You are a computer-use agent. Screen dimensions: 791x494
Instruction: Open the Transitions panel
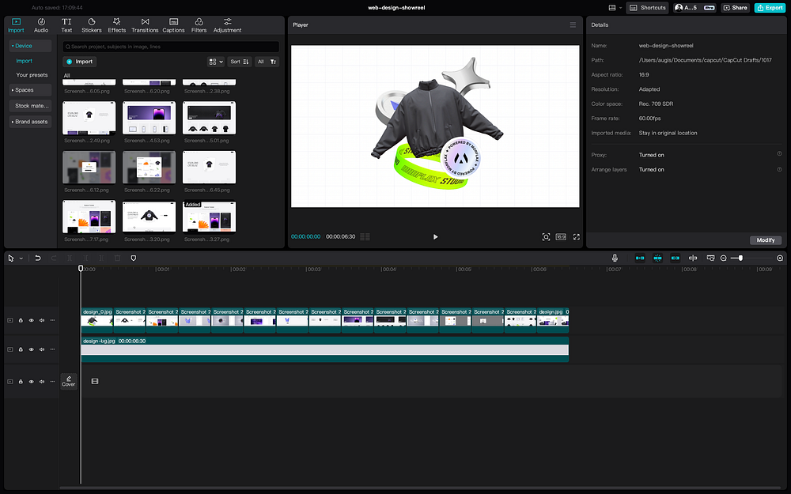[145, 25]
